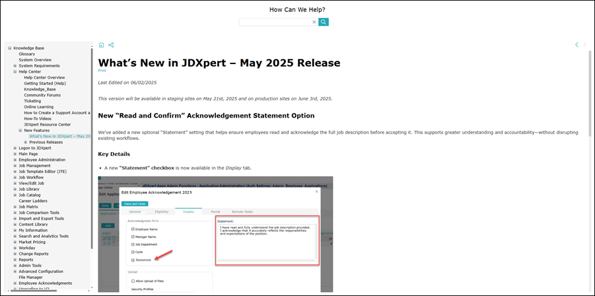The height and width of the screenshot is (296, 595).
Task: Expand the Job Management tree node
Action: pyautogui.click(x=15, y=166)
